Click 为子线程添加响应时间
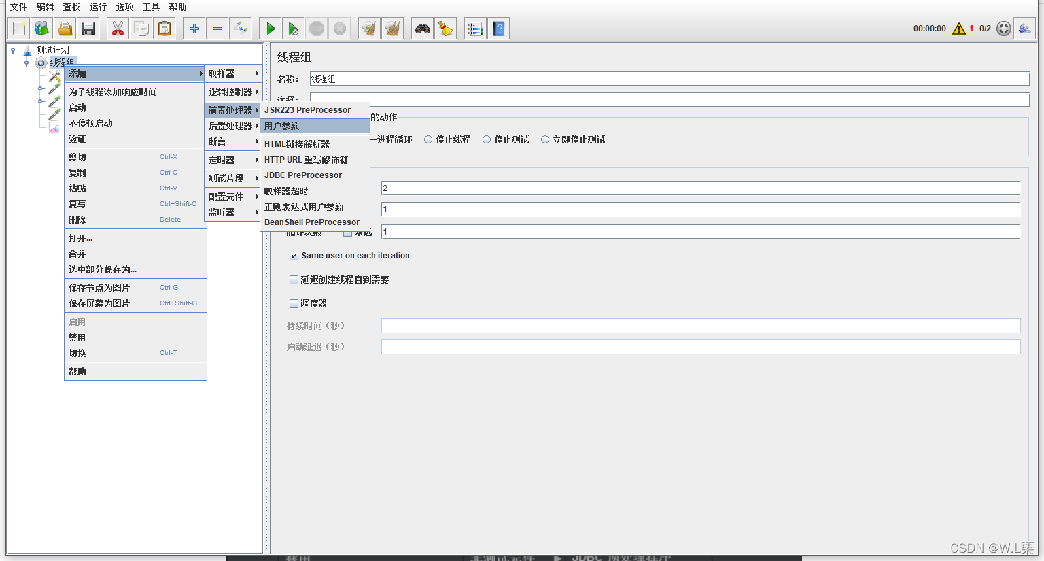This screenshot has height=561, width=1044. [135, 92]
